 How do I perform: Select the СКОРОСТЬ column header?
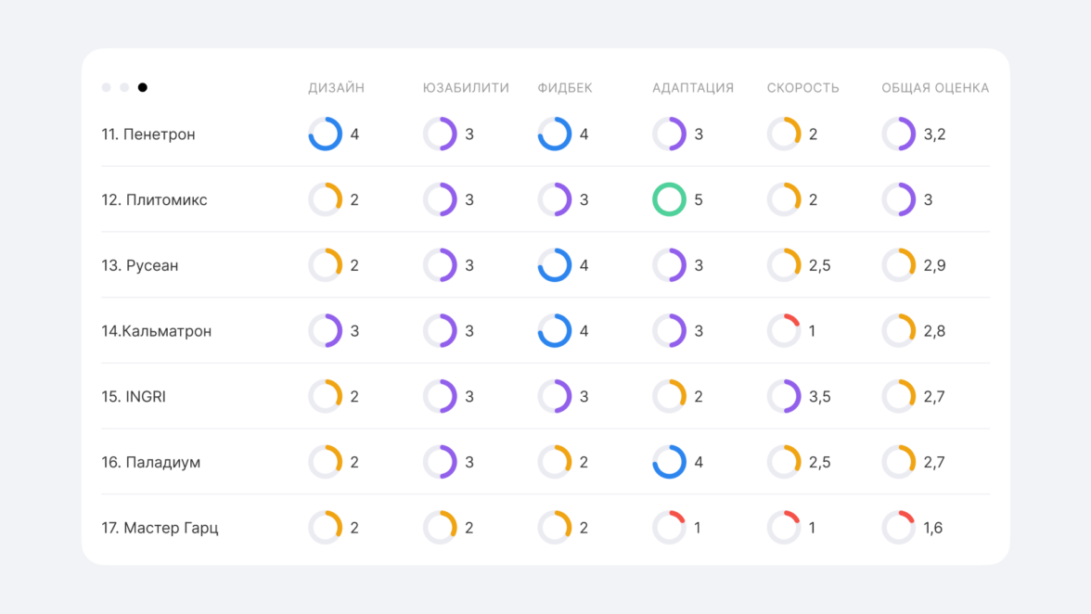point(802,88)
